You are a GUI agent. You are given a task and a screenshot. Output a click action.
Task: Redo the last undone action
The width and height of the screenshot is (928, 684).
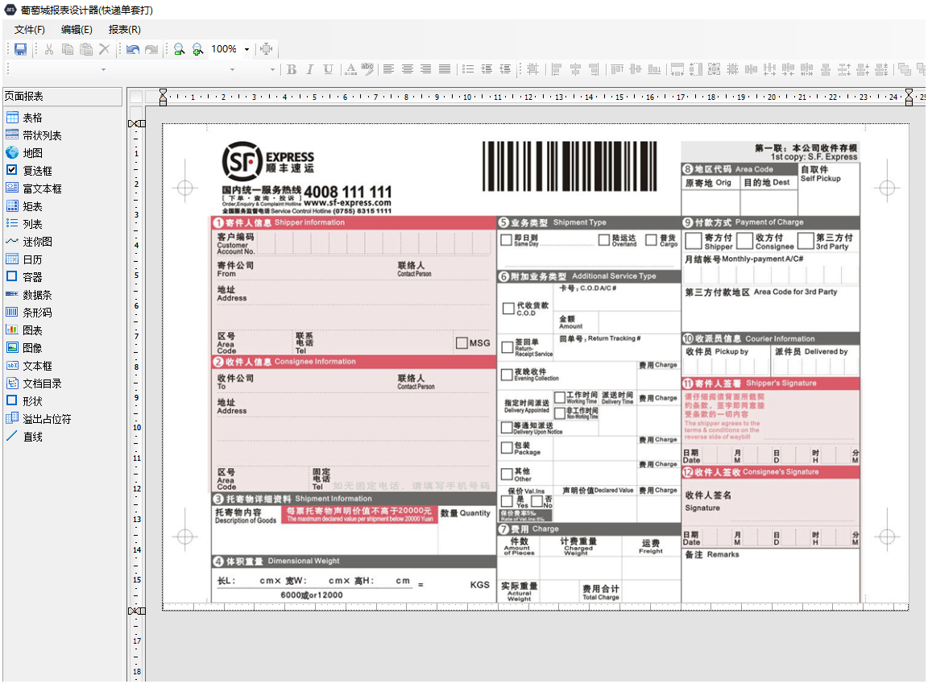(151, 49)
